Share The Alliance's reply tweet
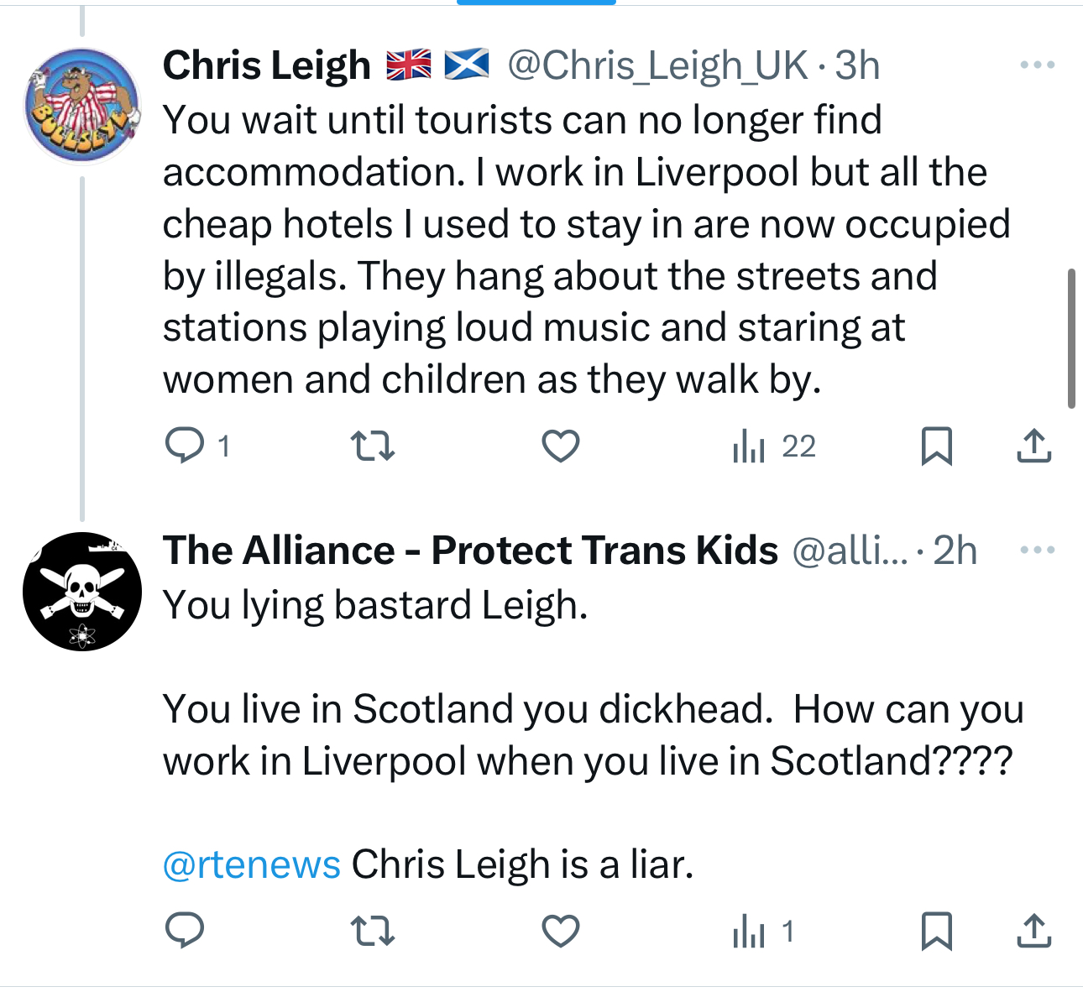Viewport: 1083px width, 992px height. pyautogui.click(x=1034, y=931)
